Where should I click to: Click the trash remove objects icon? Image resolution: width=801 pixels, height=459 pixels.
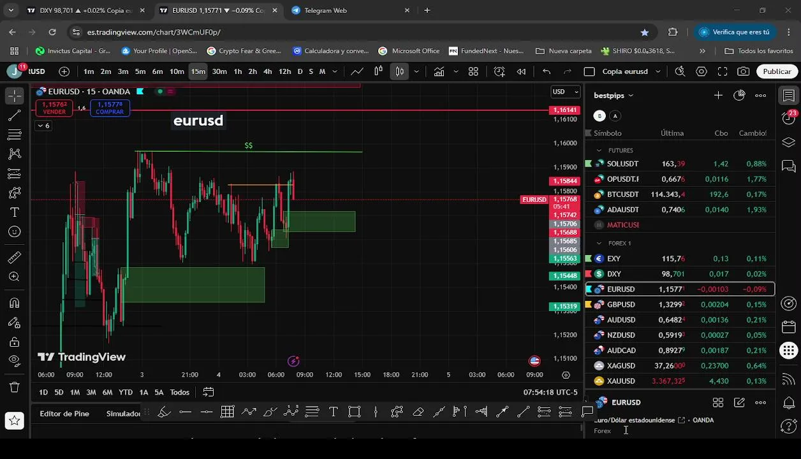point(15,387)
